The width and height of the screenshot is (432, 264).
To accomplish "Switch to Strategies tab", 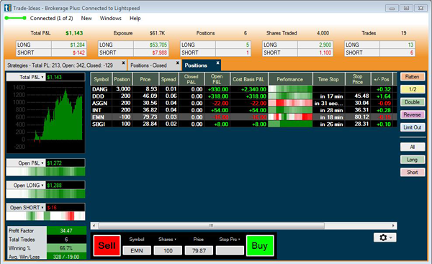I will pyautogui.click(x=60, y=65).
